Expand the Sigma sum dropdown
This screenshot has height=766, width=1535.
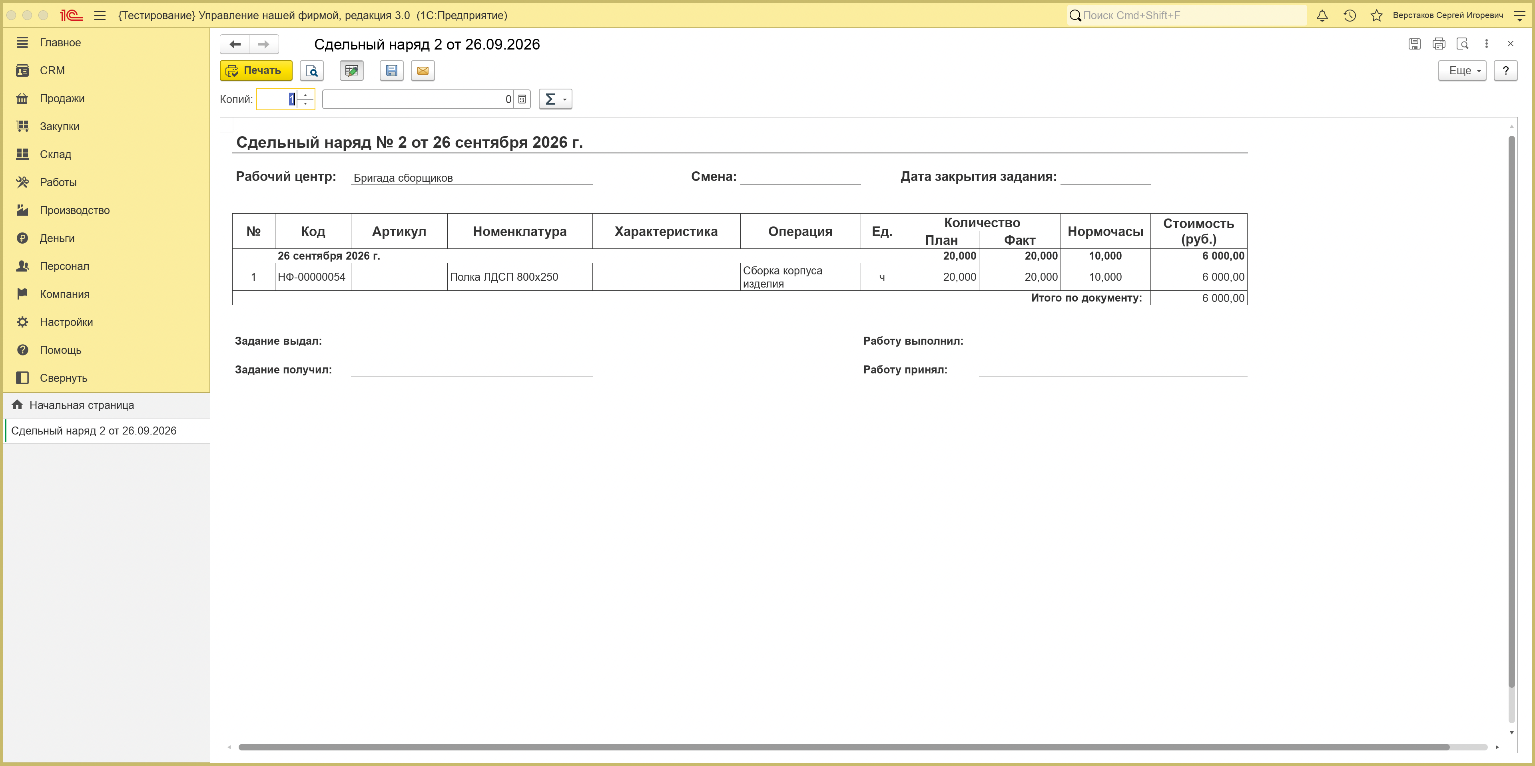555,99
